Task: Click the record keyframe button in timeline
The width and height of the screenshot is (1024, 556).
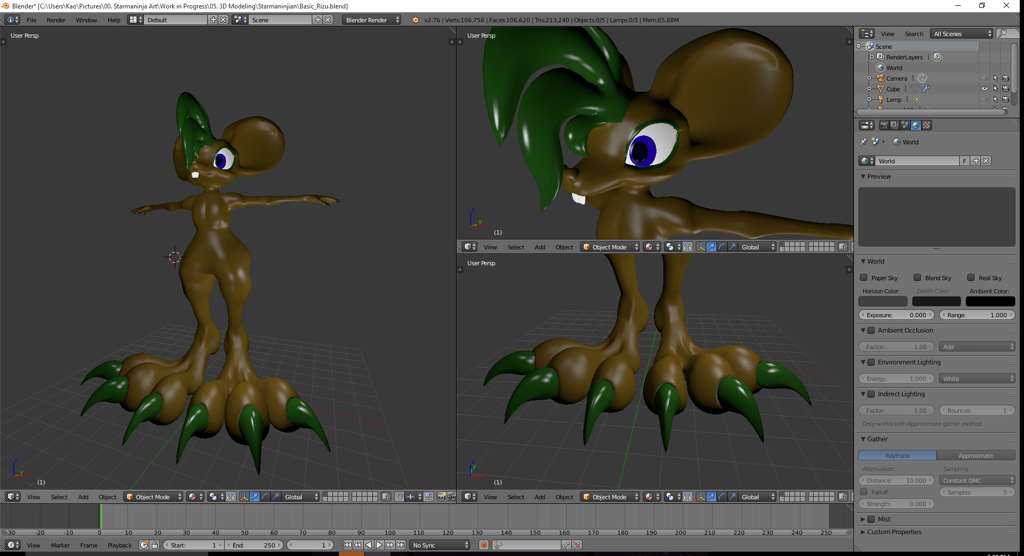Action: pos(483,545)
